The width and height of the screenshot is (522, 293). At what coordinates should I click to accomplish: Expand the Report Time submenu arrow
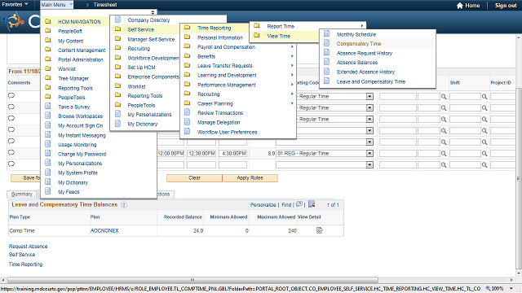coord(362,26)
